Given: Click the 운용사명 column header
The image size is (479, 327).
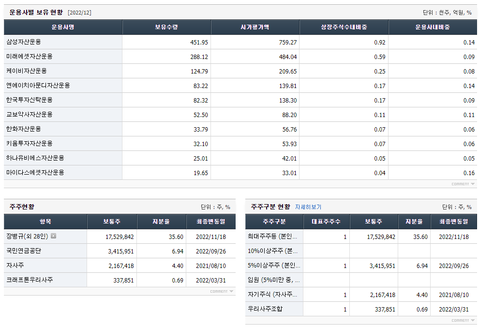Looking at the screenshot, I should pos(63,27).
